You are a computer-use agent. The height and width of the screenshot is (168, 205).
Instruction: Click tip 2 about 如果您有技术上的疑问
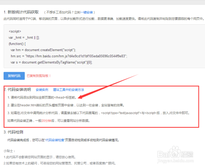pos(60,163)
